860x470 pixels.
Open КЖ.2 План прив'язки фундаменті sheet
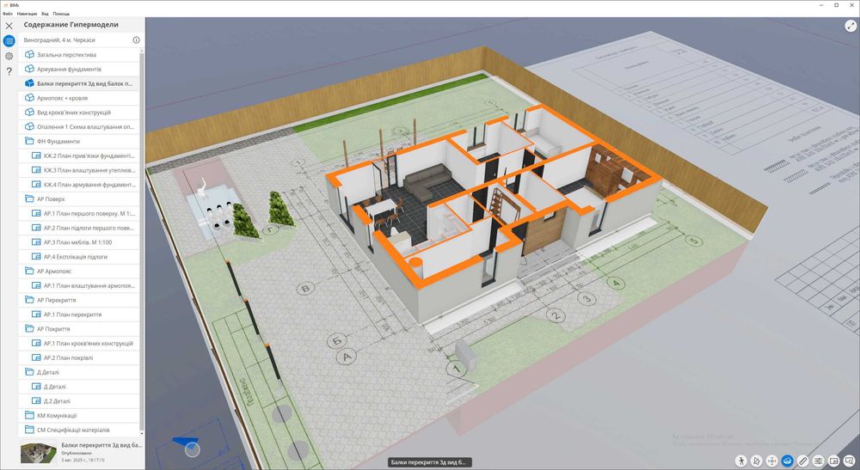click(81, 156)
